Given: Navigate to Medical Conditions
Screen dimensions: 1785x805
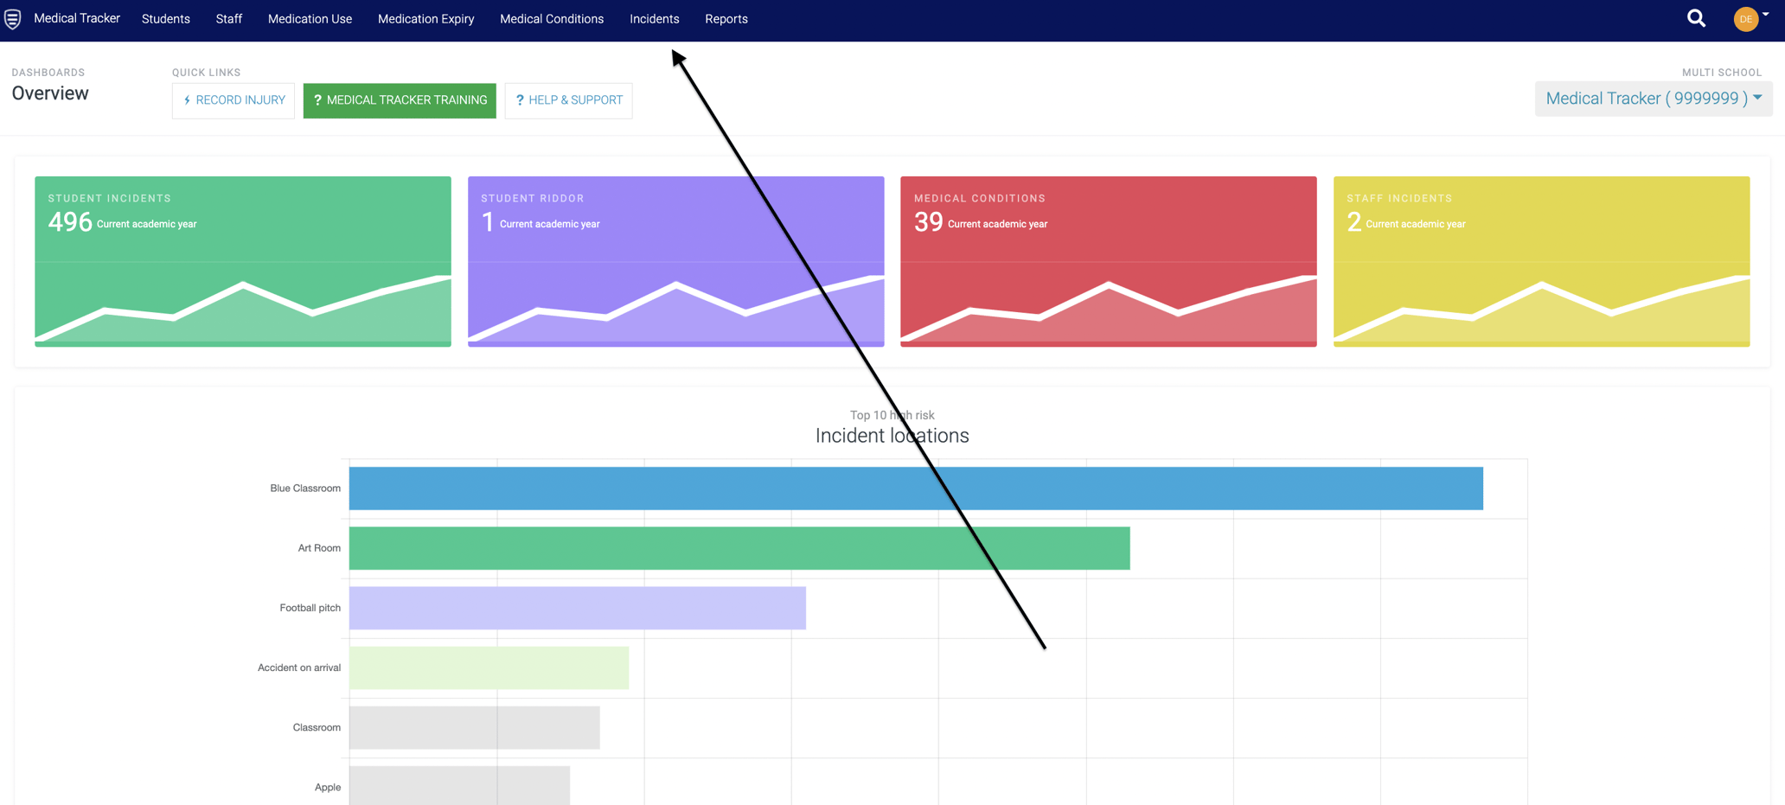Looking at the screenshot, I should pos(551,19).
